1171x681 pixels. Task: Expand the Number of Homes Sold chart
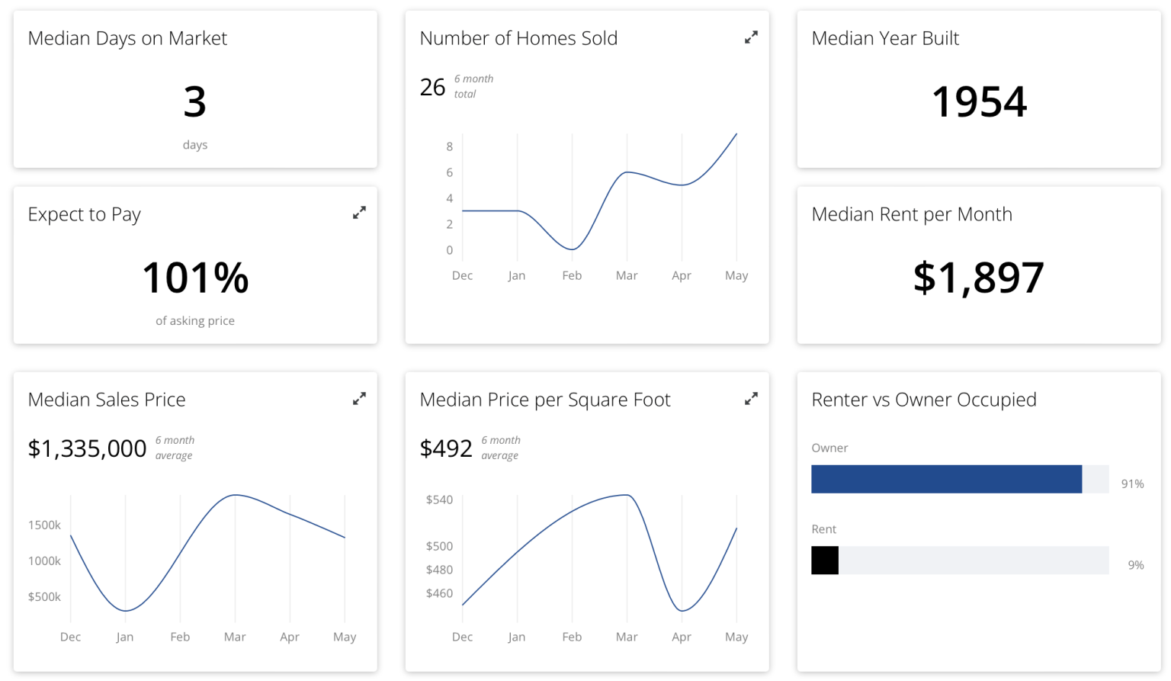(x=751, y=37)
